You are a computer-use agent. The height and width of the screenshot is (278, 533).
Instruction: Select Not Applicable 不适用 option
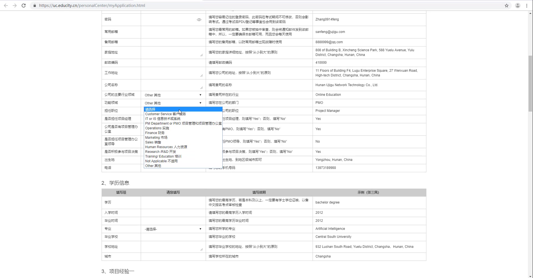183,161
